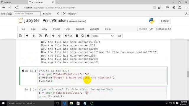
Task: Click the notebook vertical scrollbar thumb
Action: [x=188, y=74]
